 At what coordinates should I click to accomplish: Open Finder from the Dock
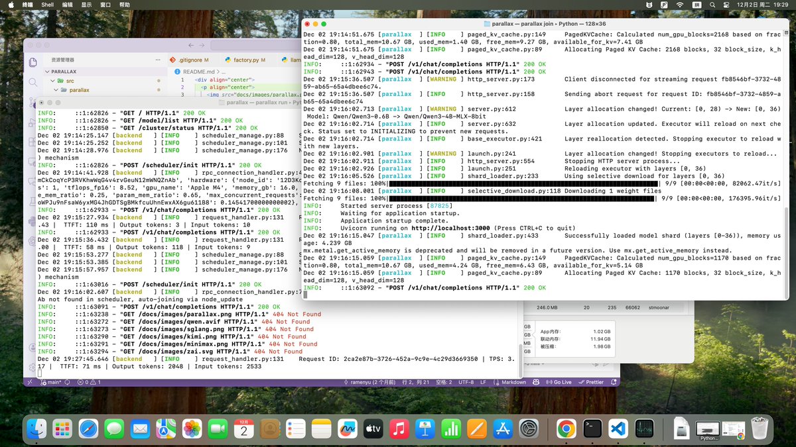pos(36,428)
